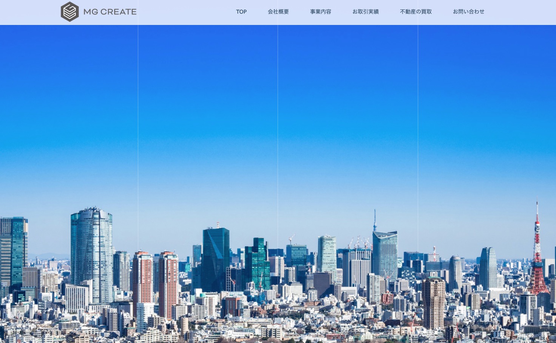
Task: Click the twin red-brick apartment towers
Action: [155, 284]
